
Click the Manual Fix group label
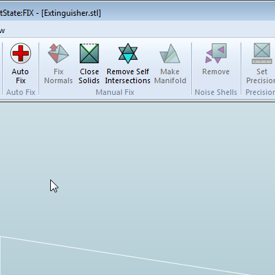[115, 92]
